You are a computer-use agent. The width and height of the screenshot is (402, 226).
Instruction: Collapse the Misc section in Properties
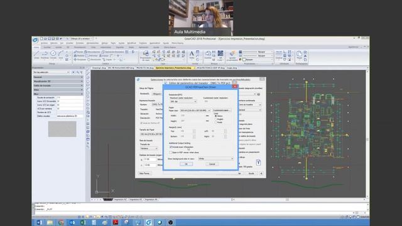(x=58, y=94)
